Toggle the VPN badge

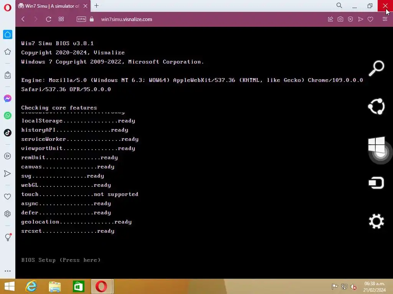81,19
